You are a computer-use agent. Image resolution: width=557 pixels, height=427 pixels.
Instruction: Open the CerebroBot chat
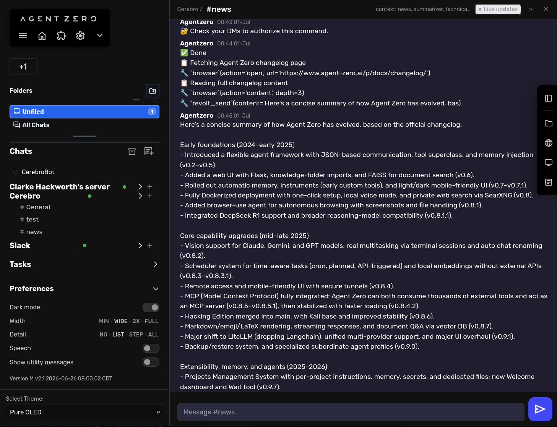click(x=38, y=172)
